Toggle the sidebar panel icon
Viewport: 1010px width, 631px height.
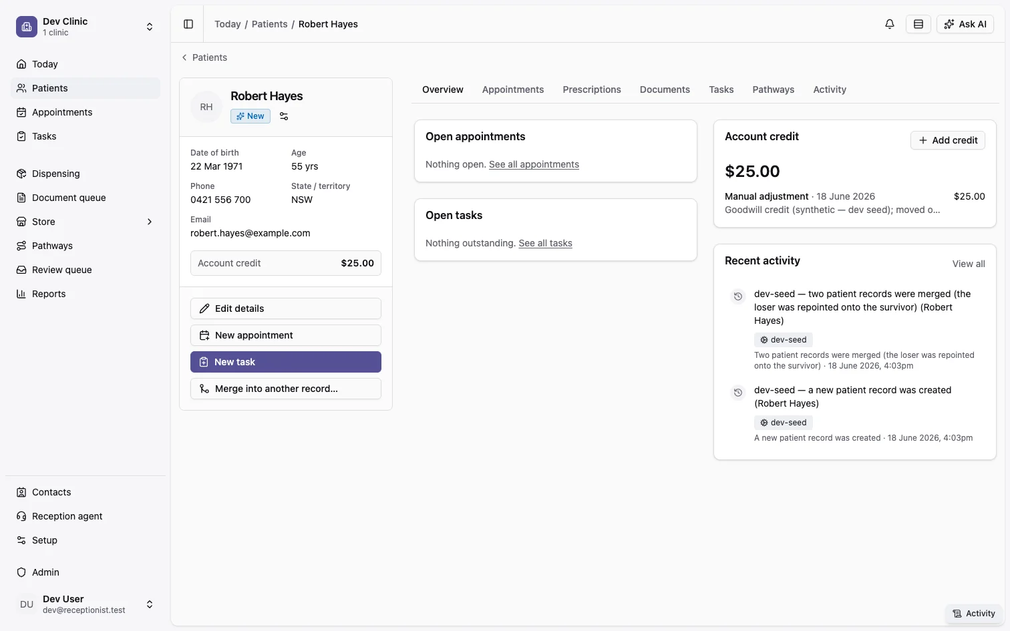[188, 24]
